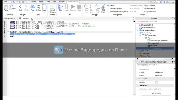Click the Resume icon
178x100 pixels.
point(73,7)
